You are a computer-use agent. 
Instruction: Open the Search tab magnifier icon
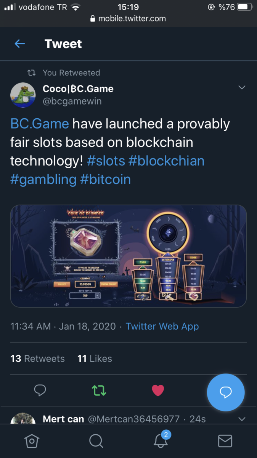pos(96,441)
